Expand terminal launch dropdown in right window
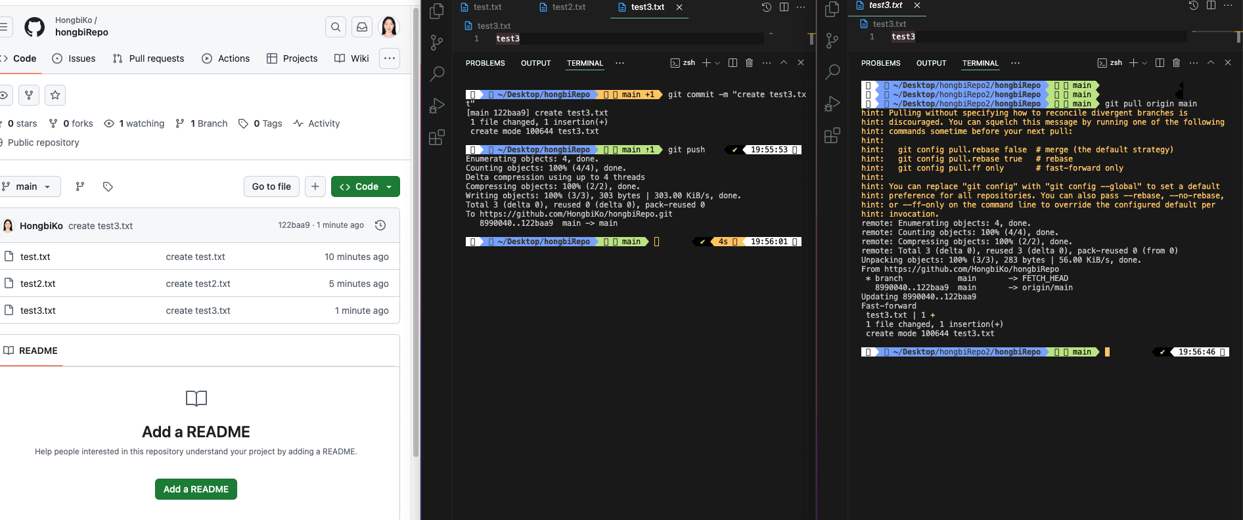This screenshot has height=520, width=1243. (1144, 63)
